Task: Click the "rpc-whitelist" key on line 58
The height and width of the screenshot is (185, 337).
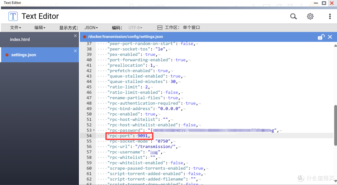Action: (126, 158)
